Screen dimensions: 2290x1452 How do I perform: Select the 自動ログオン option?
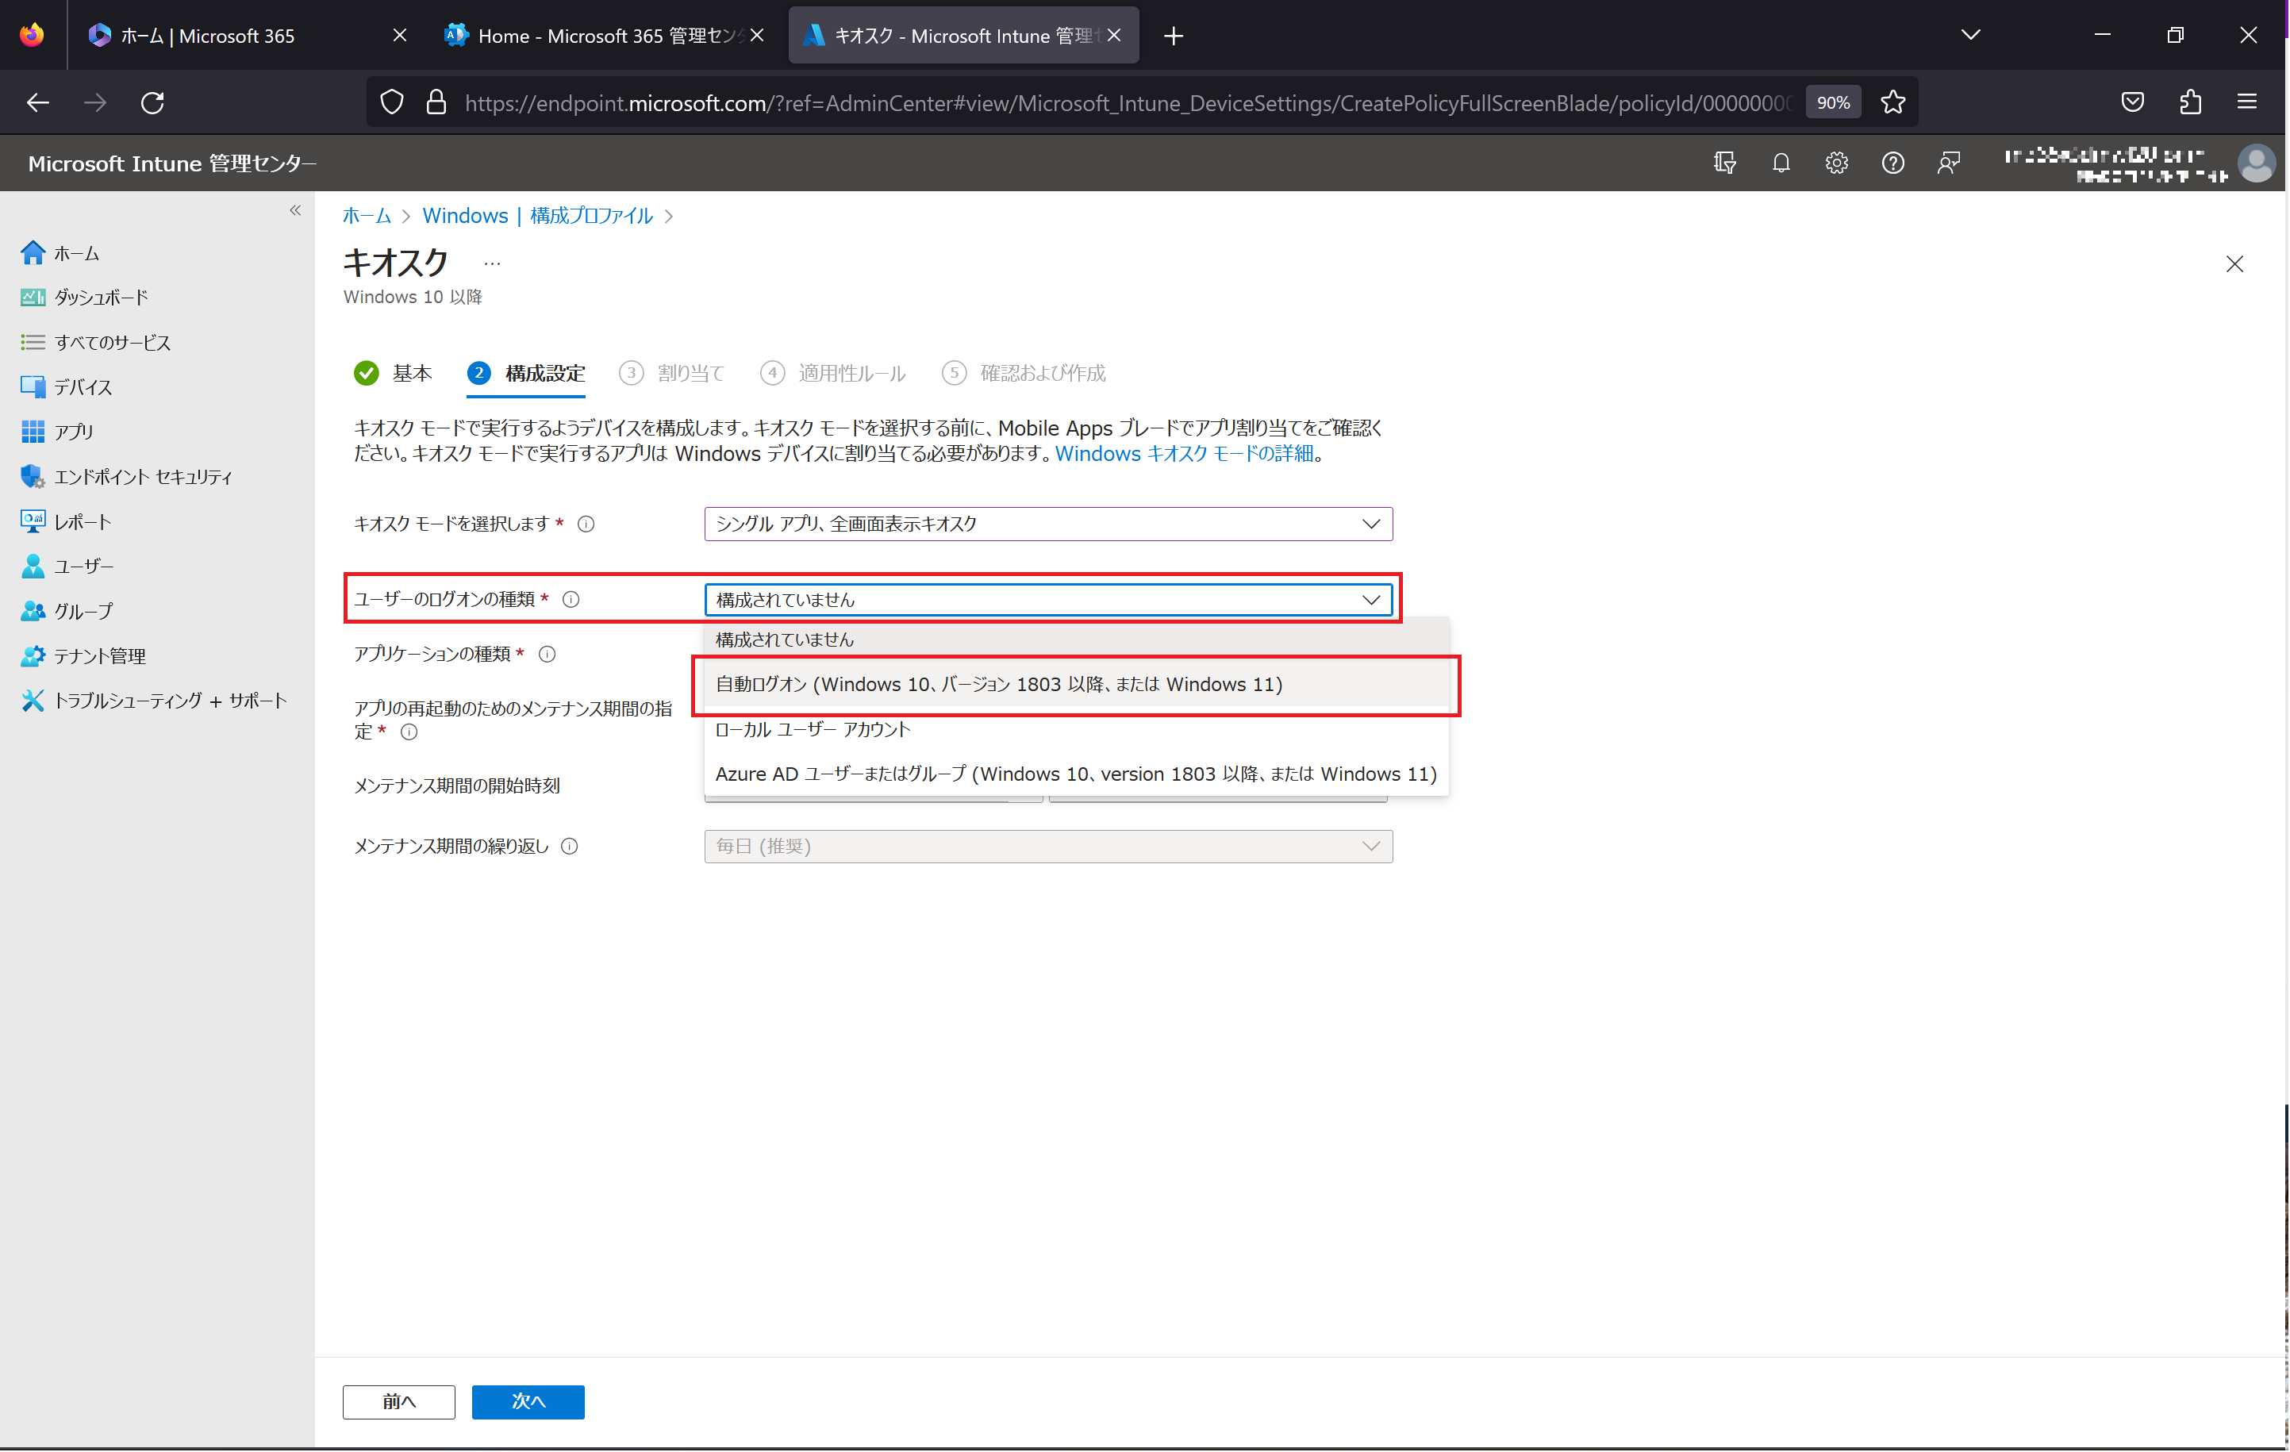[1077, 685]
